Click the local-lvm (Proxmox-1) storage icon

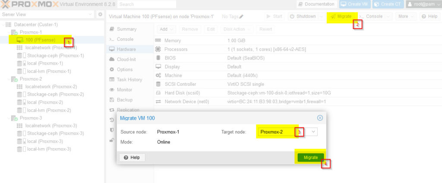(22, 71)
